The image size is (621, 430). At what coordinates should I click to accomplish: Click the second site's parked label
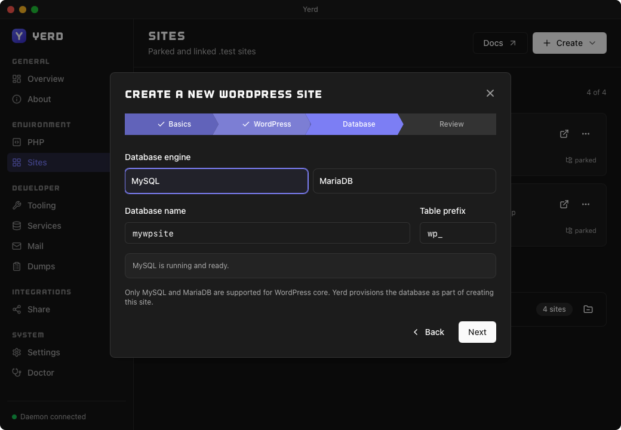(x=581, y=231)
